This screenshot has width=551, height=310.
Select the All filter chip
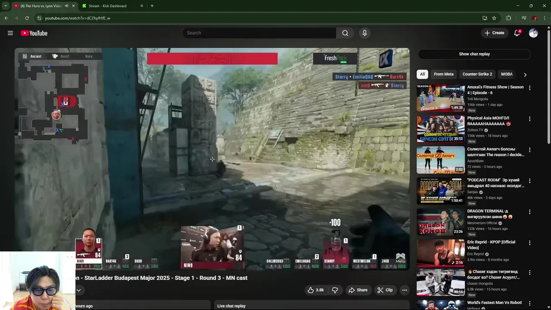422,74
